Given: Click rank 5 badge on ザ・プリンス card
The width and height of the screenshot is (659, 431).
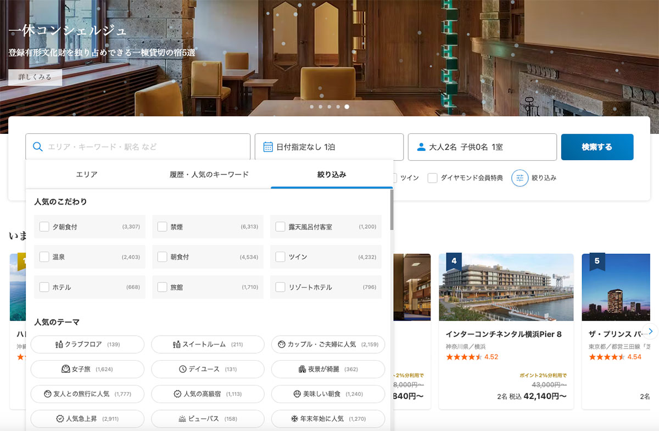Looking at the screenshot, I should point(597,262).
